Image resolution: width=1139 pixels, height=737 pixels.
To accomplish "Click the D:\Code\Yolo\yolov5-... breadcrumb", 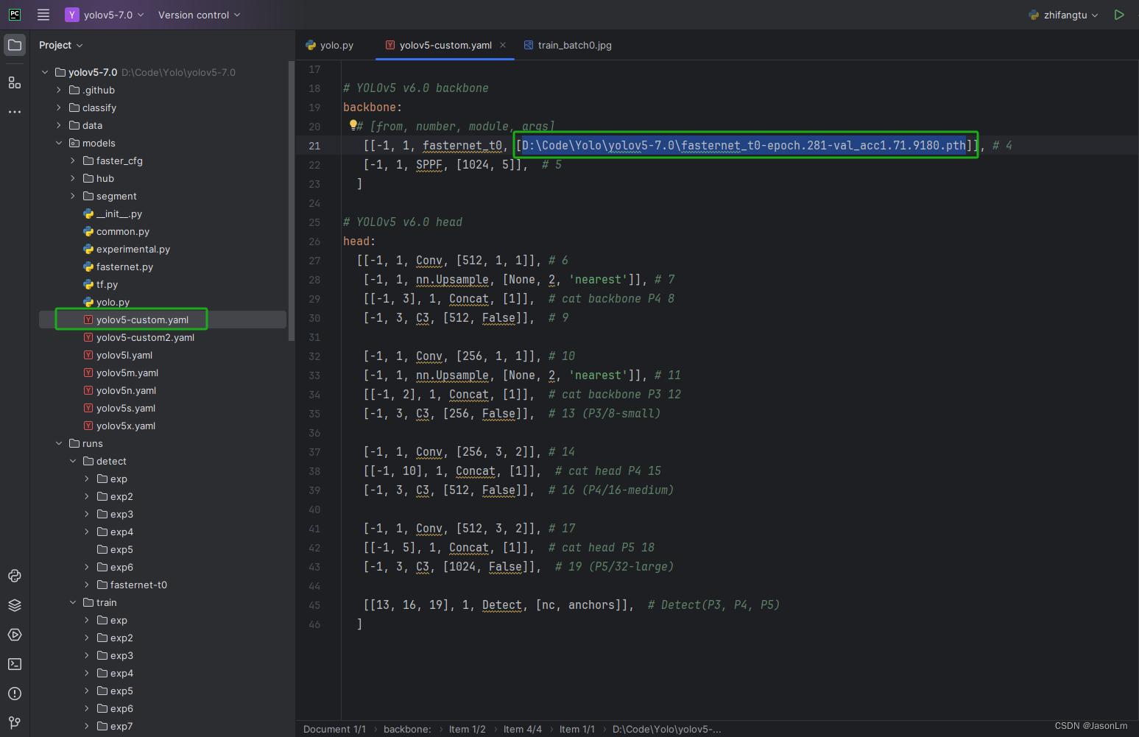I will click(x=667, y=729).
